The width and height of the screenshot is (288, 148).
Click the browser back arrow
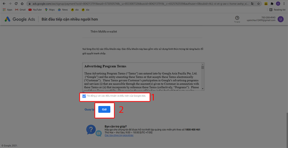pos(3,4)
